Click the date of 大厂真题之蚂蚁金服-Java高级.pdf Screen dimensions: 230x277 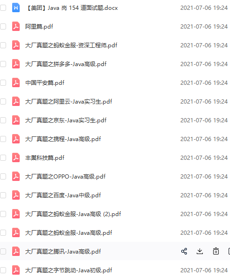coord(204,232)
